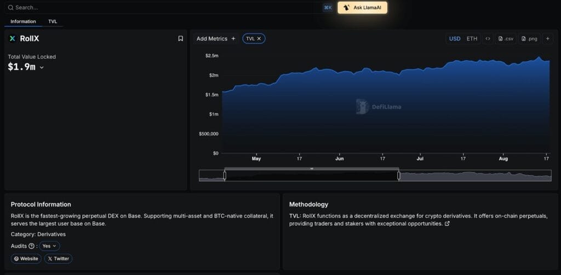Download chart as .png
561x275 pixels.
point(529,39)
